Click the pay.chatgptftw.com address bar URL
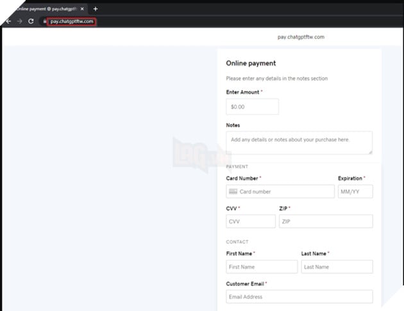 pos(72,21)
